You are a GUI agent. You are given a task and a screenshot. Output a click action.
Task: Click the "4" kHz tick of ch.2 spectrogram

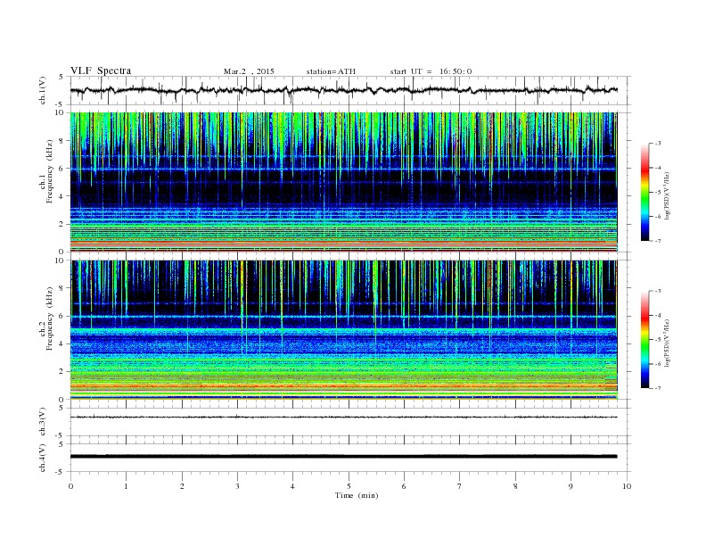pos(62,343)
